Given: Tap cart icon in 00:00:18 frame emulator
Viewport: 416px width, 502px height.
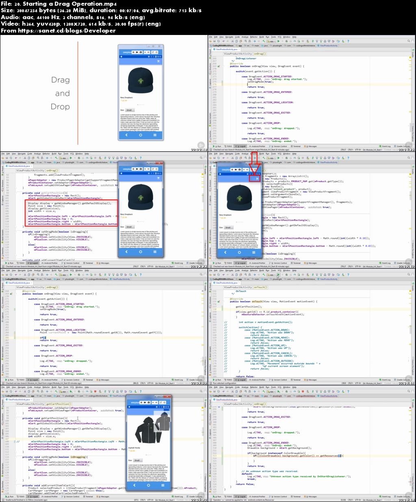Looking at the screenshot, I should pyautogui.click(x=158, y=61).
